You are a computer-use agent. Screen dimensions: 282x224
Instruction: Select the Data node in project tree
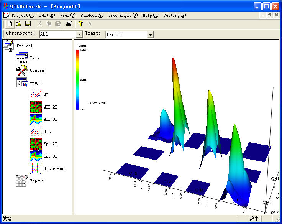click(22, 58)
